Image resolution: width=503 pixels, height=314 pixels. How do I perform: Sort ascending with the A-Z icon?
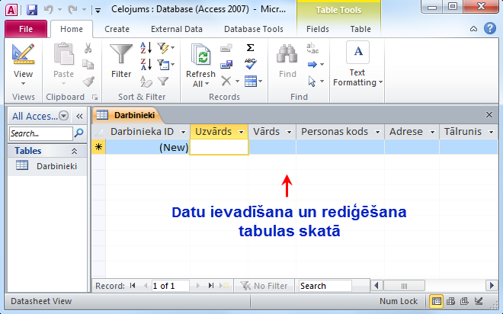click(x=145, y=47)
